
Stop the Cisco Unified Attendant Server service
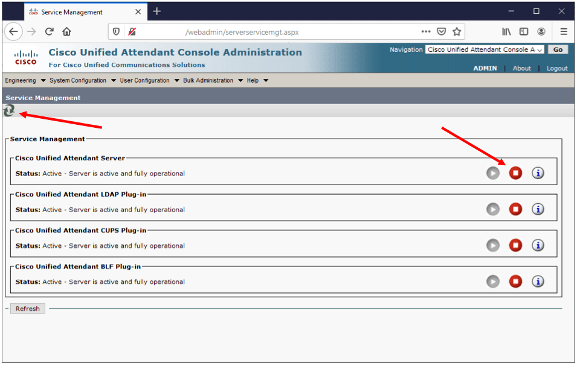[x=515, y=173]
